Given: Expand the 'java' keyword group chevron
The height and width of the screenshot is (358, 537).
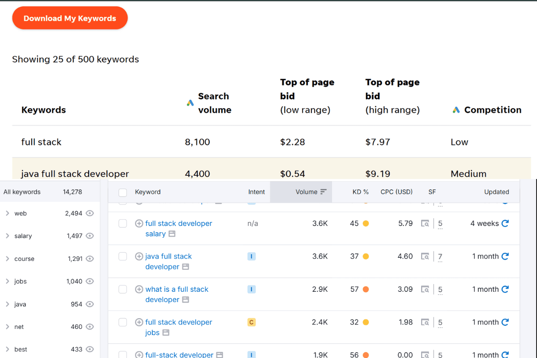Looking at the screenshot, I should [7, 304].
